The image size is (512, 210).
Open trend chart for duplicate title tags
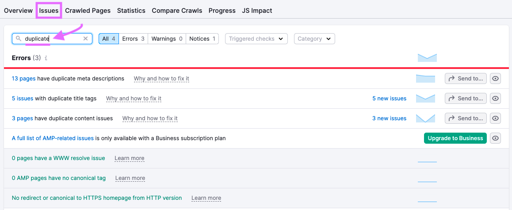[x=425, y=99]
